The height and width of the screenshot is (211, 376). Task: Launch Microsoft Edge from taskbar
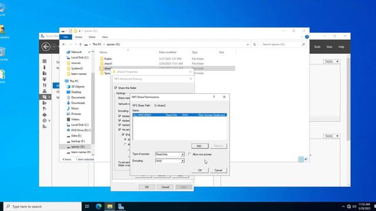[99, 206]
